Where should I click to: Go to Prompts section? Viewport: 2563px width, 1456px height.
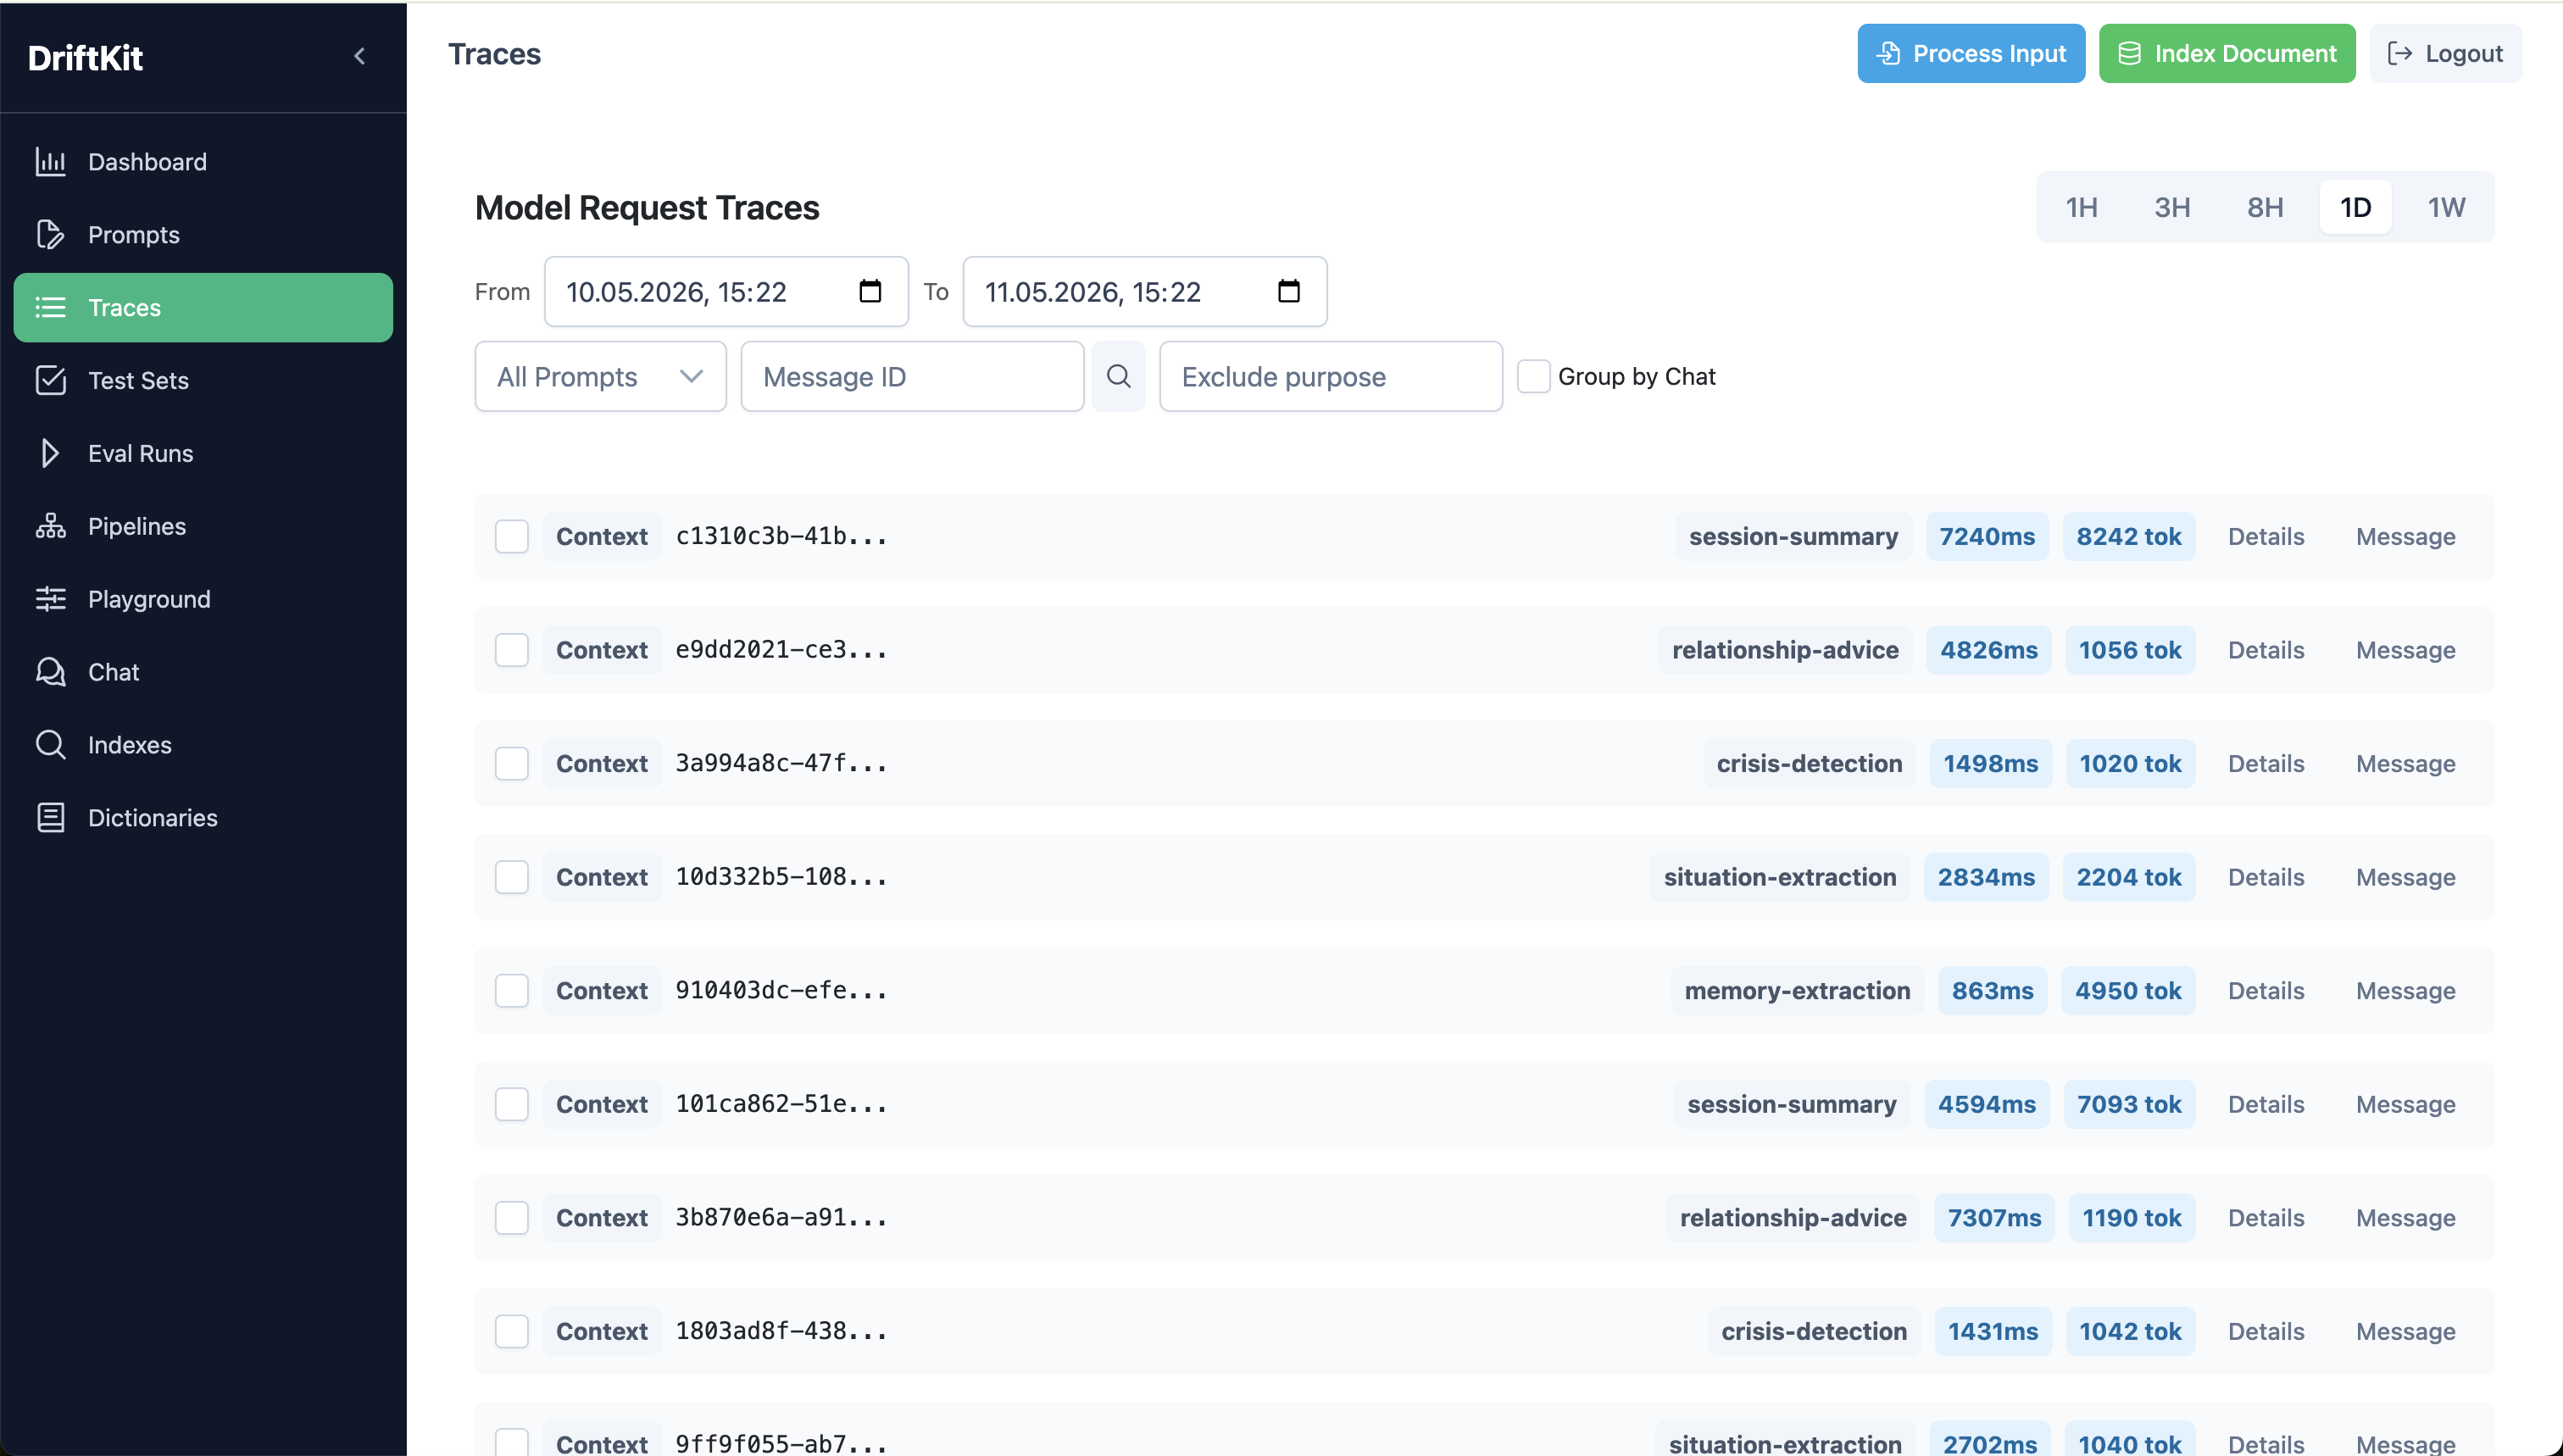click(203, 235)
